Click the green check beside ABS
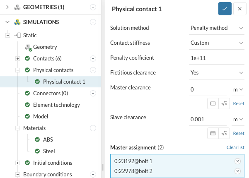 (x=37, y=140)
